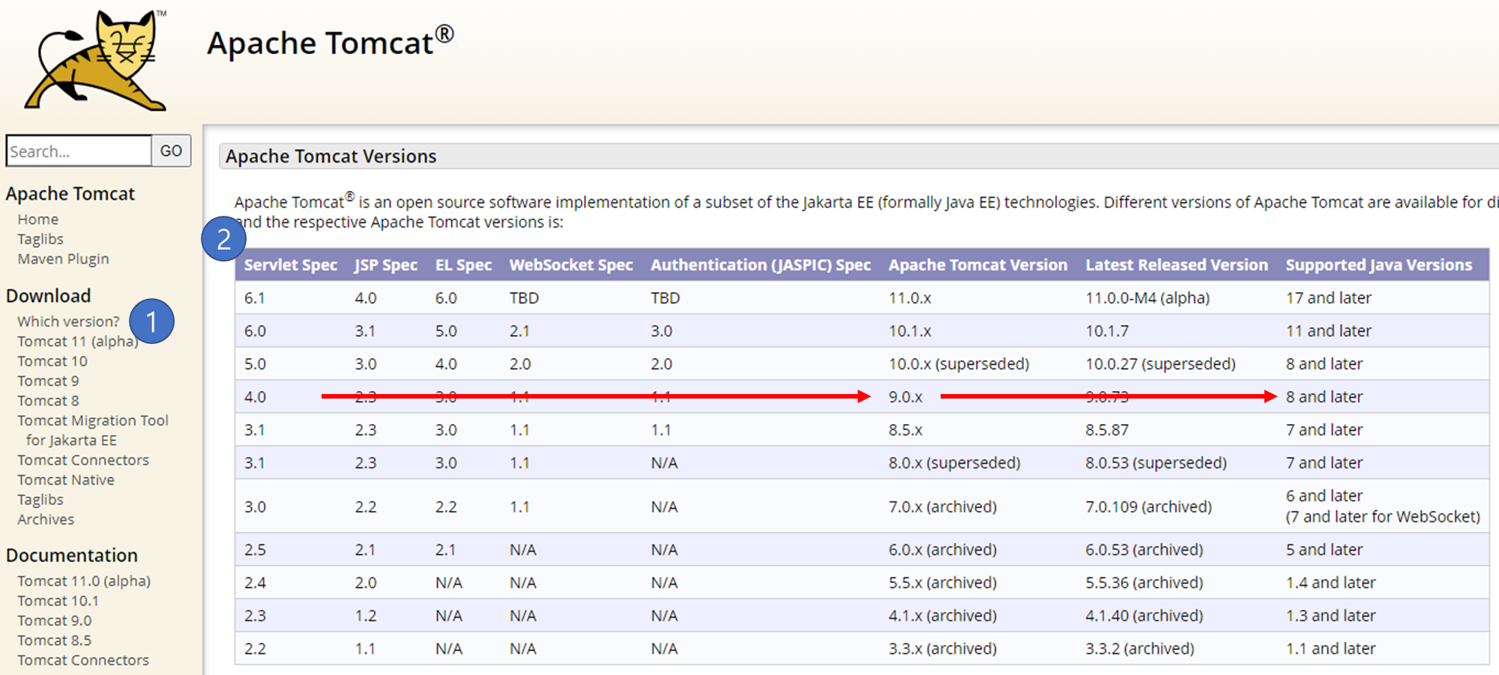Click the 8.5.87 release cell

[1107, 429]
